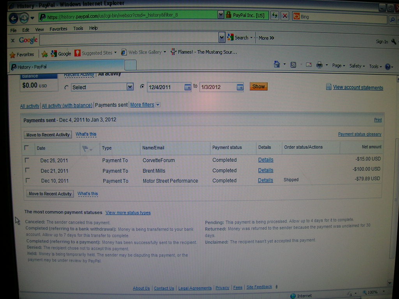Open the Tools menu in menu bar

point(78,28)
